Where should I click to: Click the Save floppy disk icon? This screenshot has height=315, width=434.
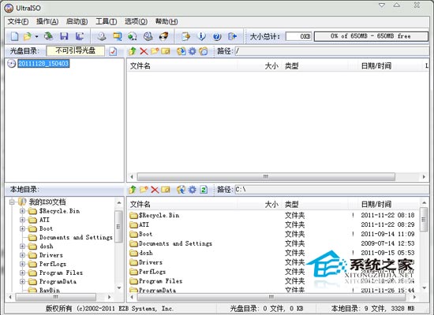[64, 36]
